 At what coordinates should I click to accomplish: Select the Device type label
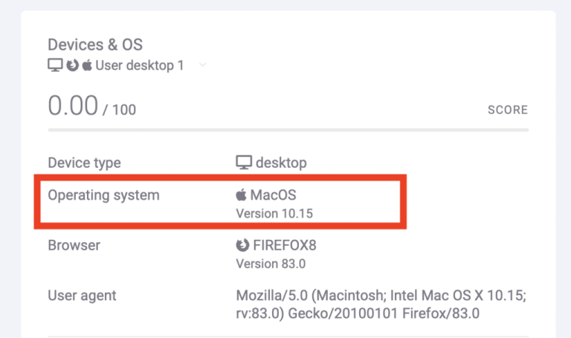tap(84, 163)
